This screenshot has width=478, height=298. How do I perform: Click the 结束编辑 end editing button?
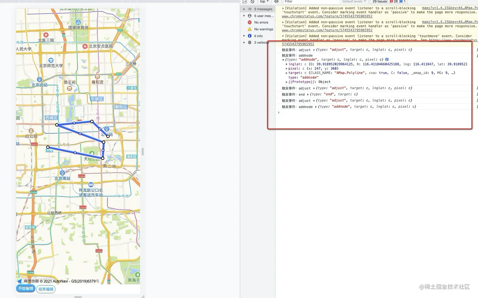coord(46,289)
